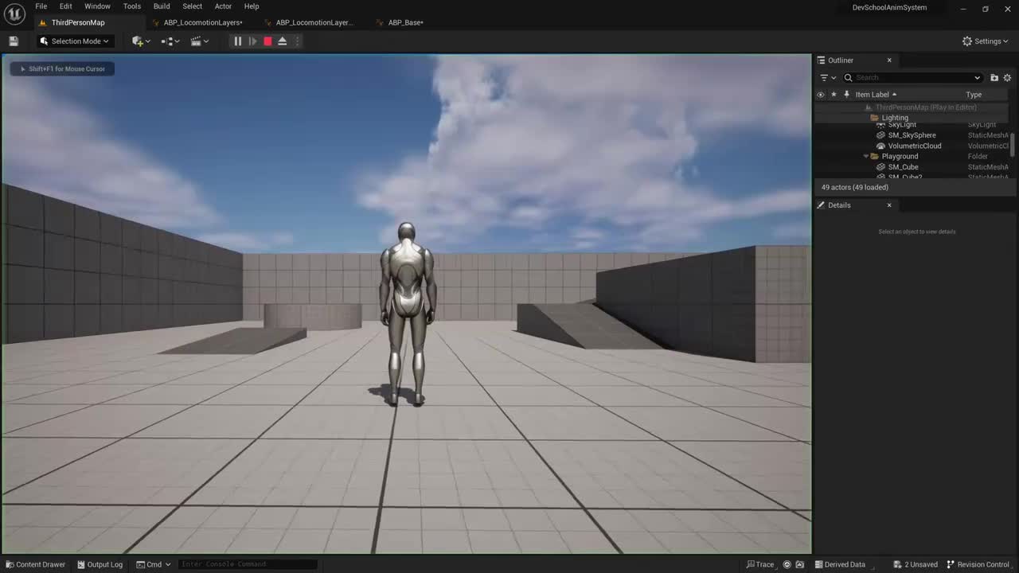Focus the Enter Console Command field

(247, 565)
